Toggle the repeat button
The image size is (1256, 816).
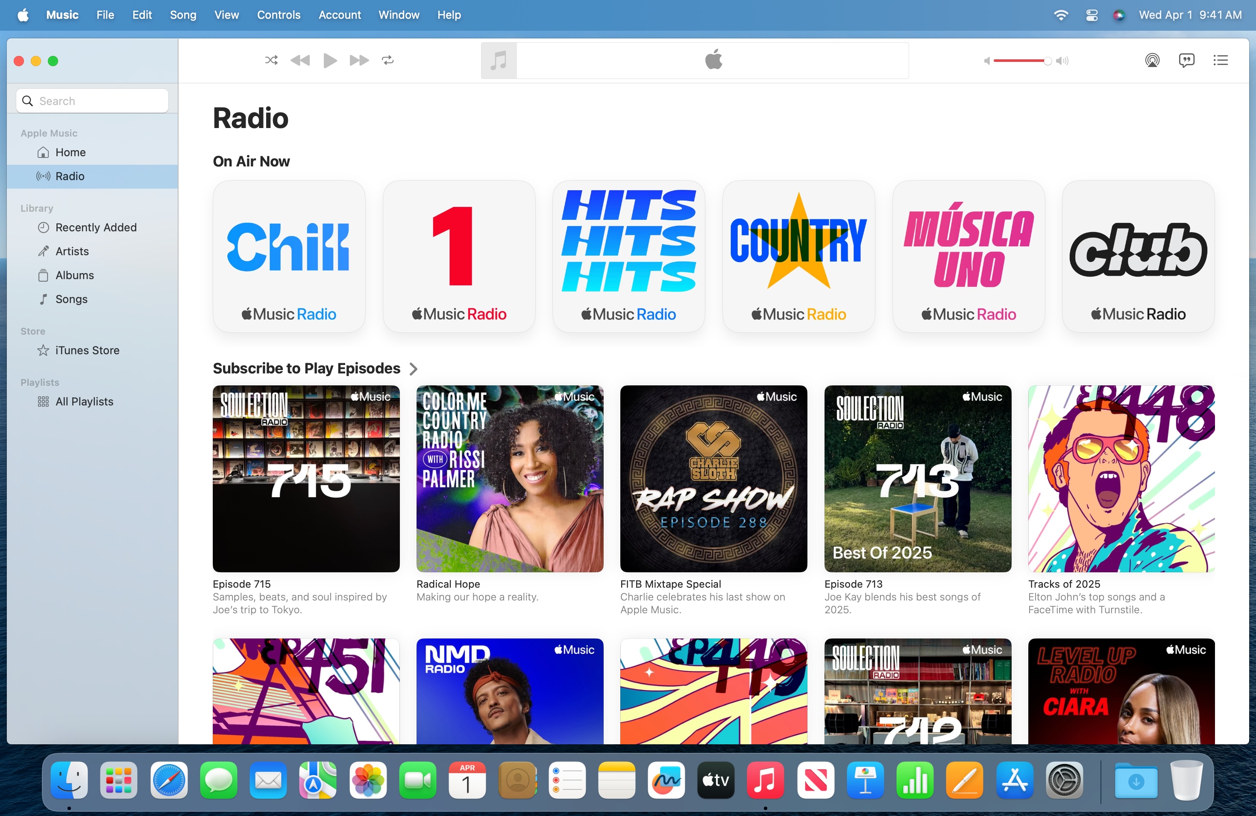tap(388, 60)
